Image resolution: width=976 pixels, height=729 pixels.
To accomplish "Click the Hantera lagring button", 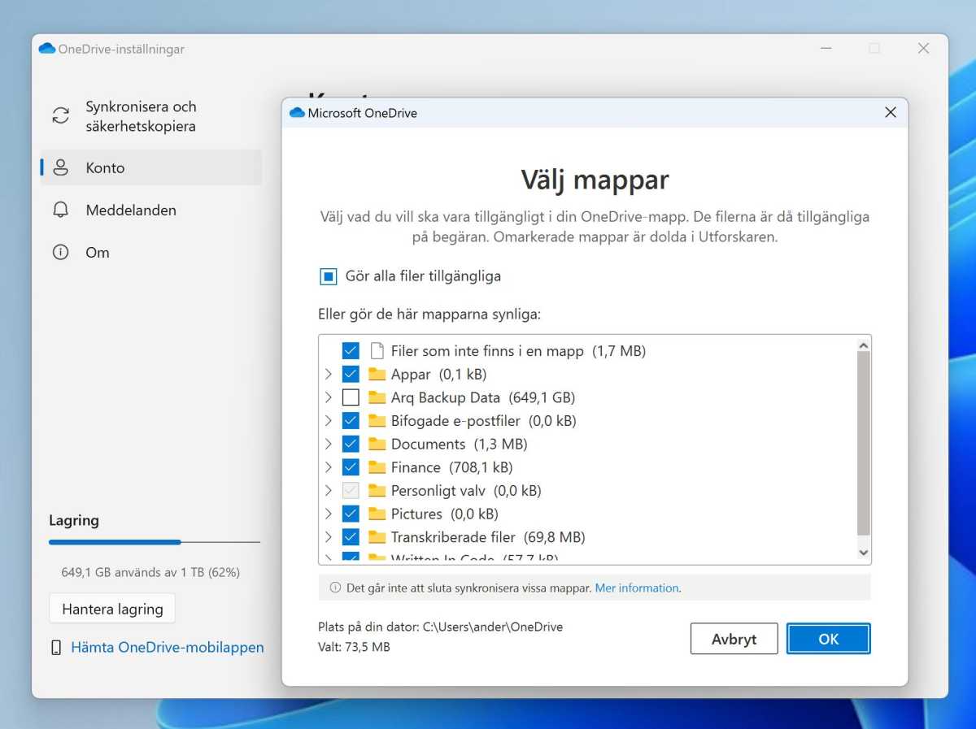I will [112, 608].
